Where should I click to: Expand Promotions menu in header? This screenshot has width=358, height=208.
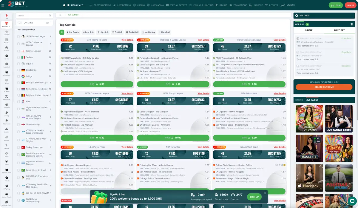[239, 5]
